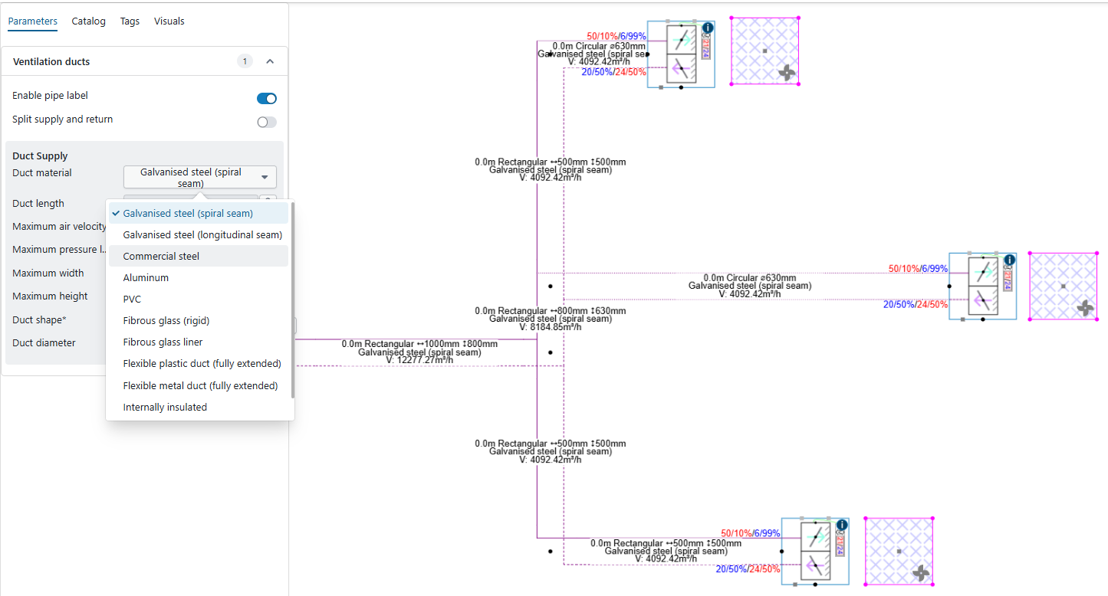Open the Duct material dropdown
The width and height of the screenshot is (1108, 596).
tap(200, 177)
